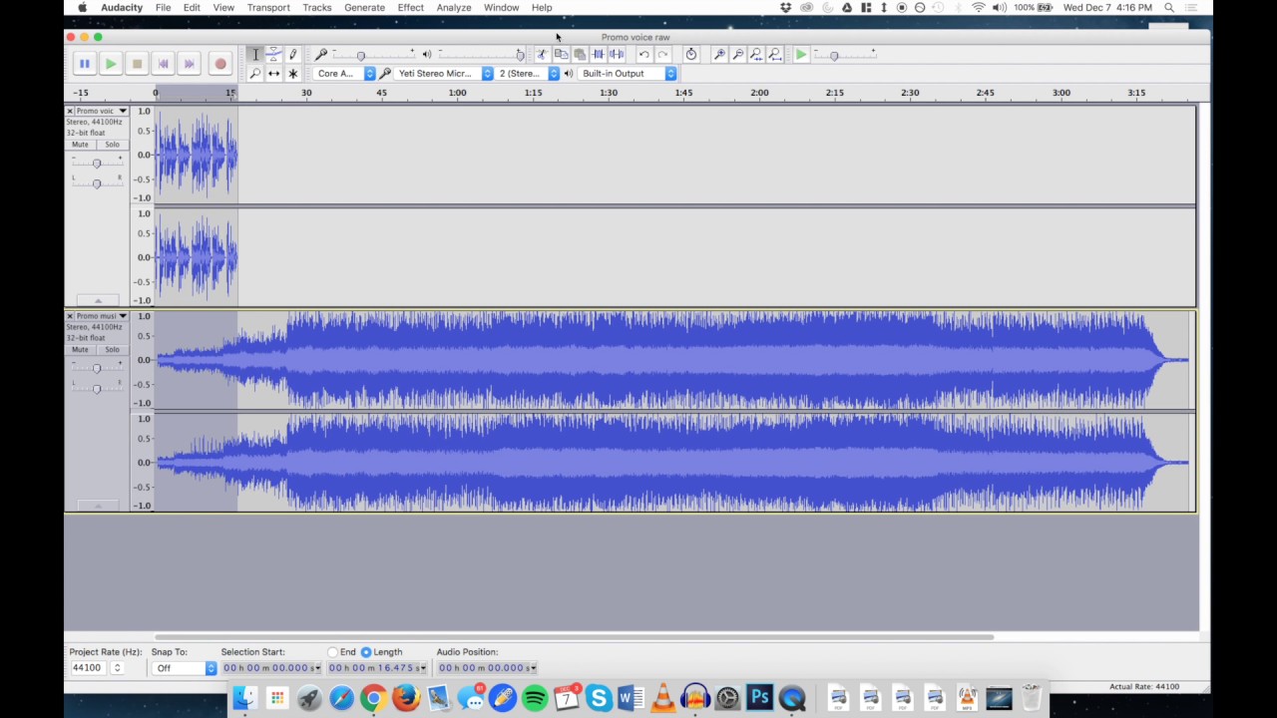This screenshot has width=1277, height=718.
Task: Select the Zoom magnifier tool
Action: point(254,73)
